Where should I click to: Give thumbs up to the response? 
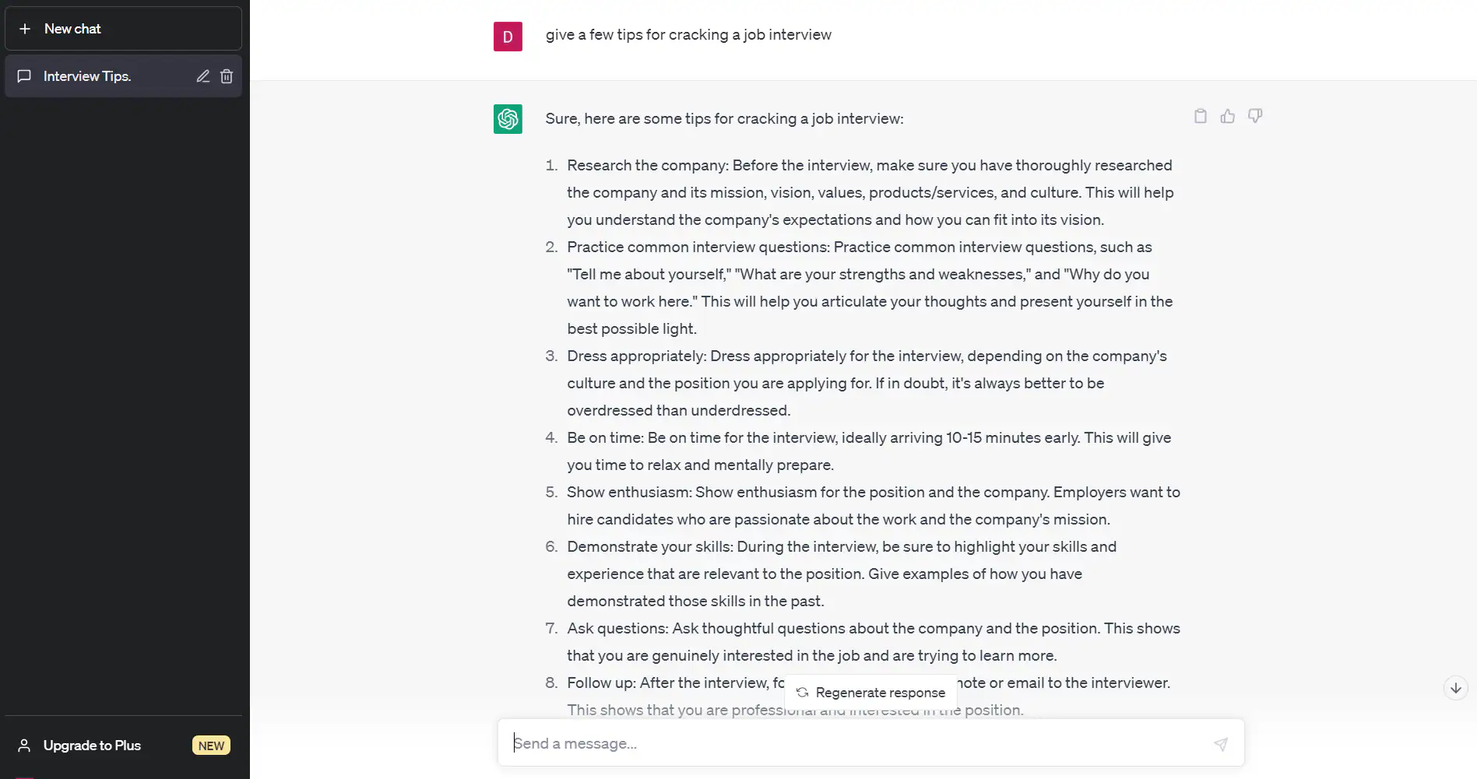coord(1228,116)
